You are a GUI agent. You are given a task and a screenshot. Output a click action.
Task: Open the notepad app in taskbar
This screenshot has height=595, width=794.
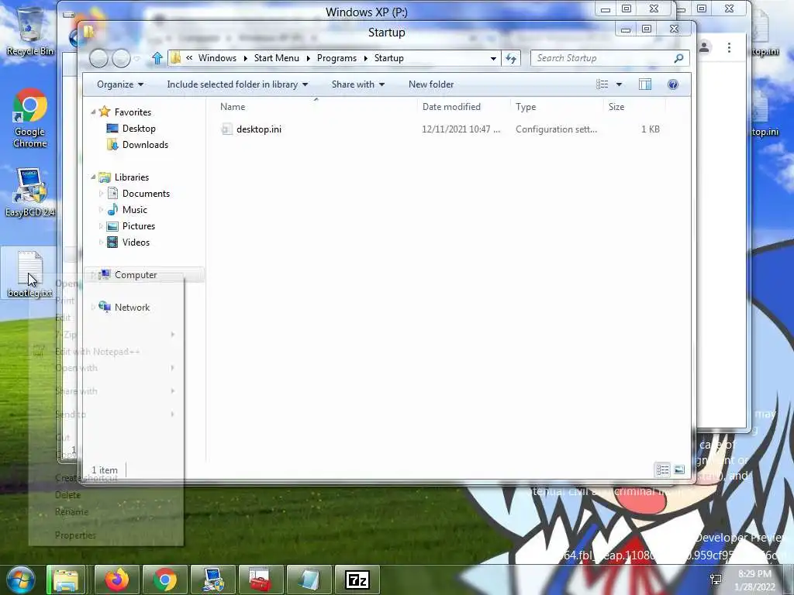309,580
